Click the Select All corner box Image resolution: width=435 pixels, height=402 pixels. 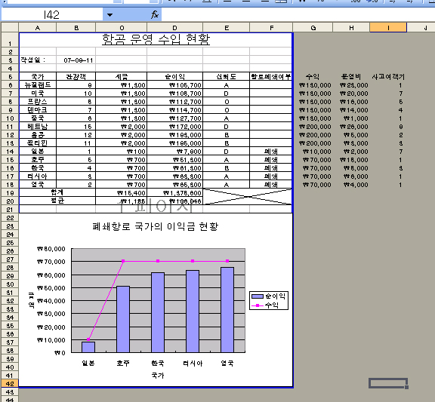click(x=10, y=27)
